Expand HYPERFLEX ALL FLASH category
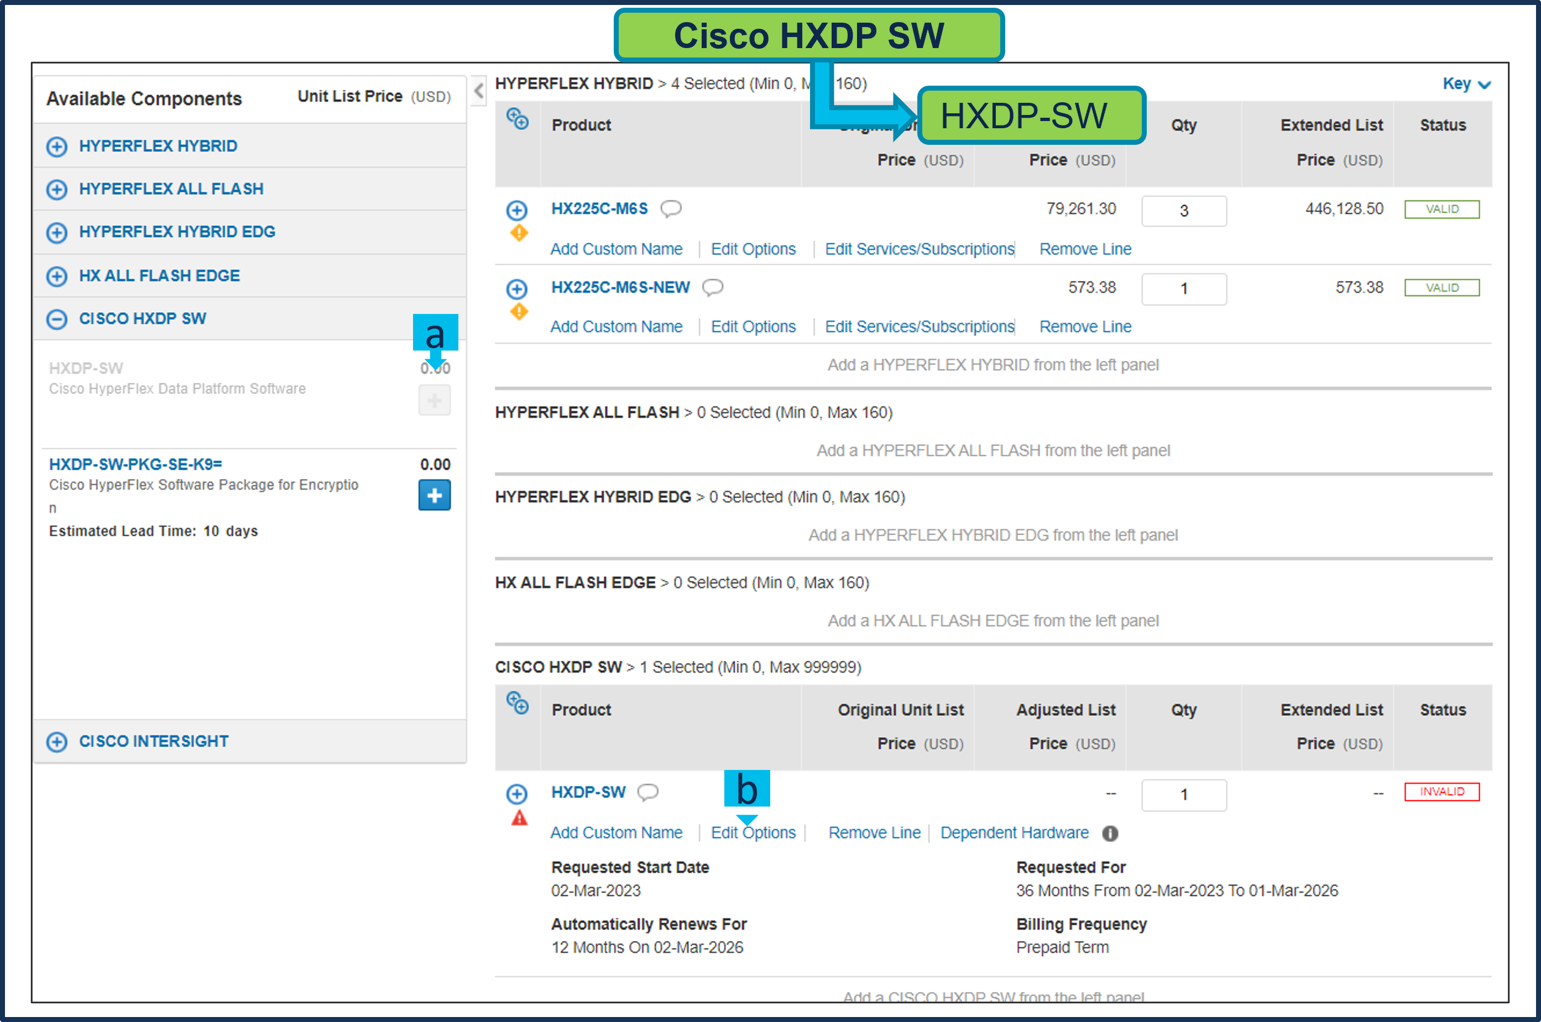Viewport: 1541px width, 1022px height. coord(57,190)
